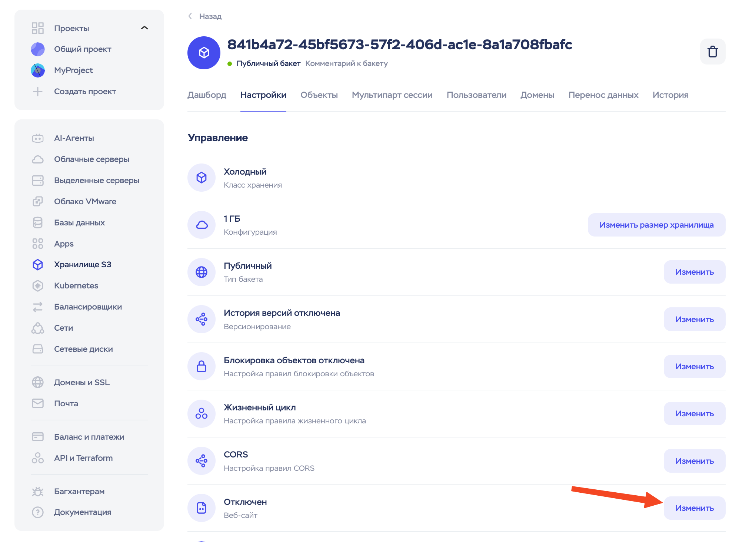Open AI-Агенты via its robot icon
Screen dimensions: 749x542
pos(38,138)
